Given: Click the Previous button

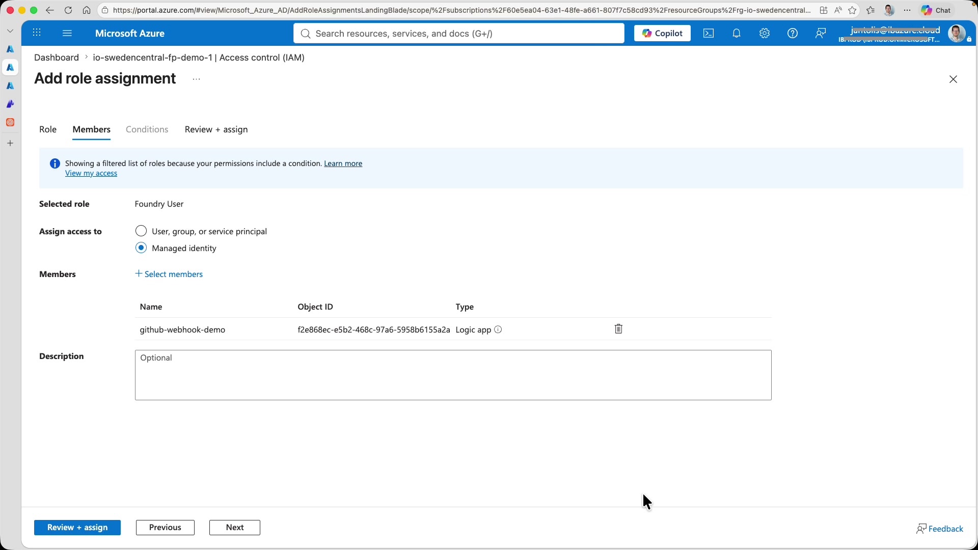Looking at the screenshot, I should (x=165, y=528).
